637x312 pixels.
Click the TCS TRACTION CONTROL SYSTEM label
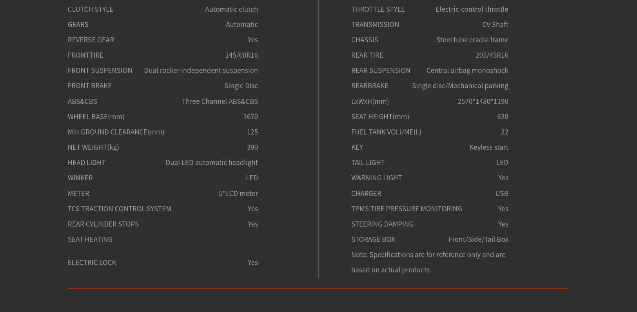click(120, 209)
